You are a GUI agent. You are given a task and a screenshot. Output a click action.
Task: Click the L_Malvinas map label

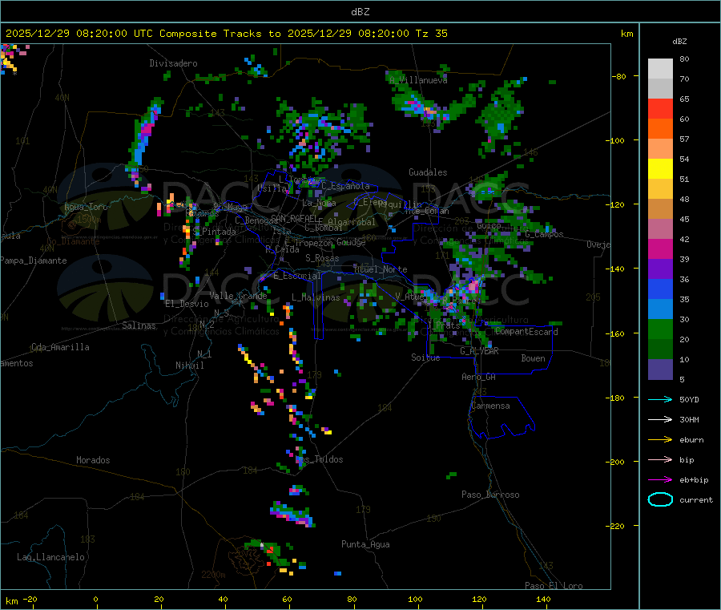pos(316,297)
